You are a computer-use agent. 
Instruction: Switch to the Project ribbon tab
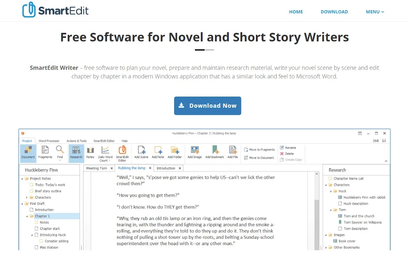(27, 141)
